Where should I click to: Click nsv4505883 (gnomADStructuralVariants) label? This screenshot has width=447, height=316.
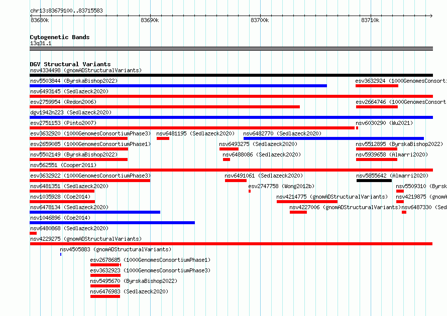[116, 249]
